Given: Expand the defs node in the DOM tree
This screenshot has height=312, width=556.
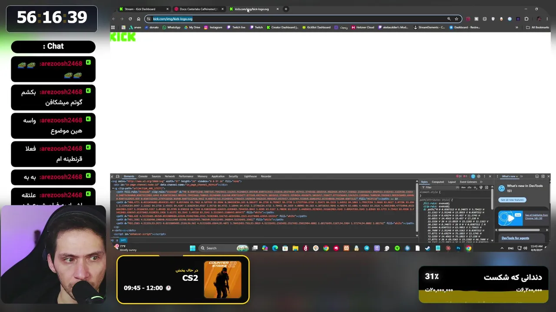Looking at the screenshot, I should 113,231.
